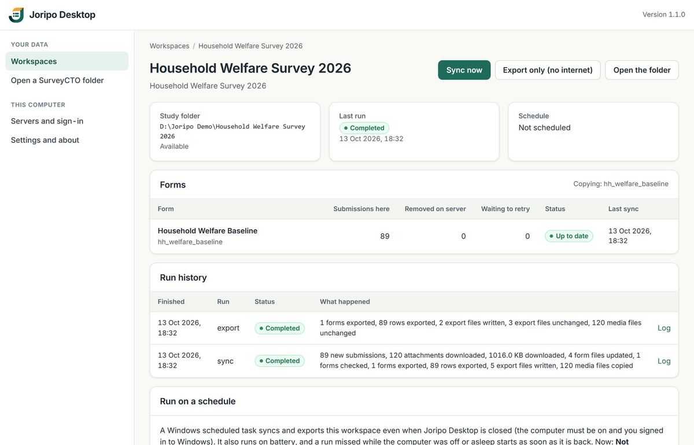Screen dimensions: 694x445
Task: Open the Log for the sync run
Action: point(664,361)
